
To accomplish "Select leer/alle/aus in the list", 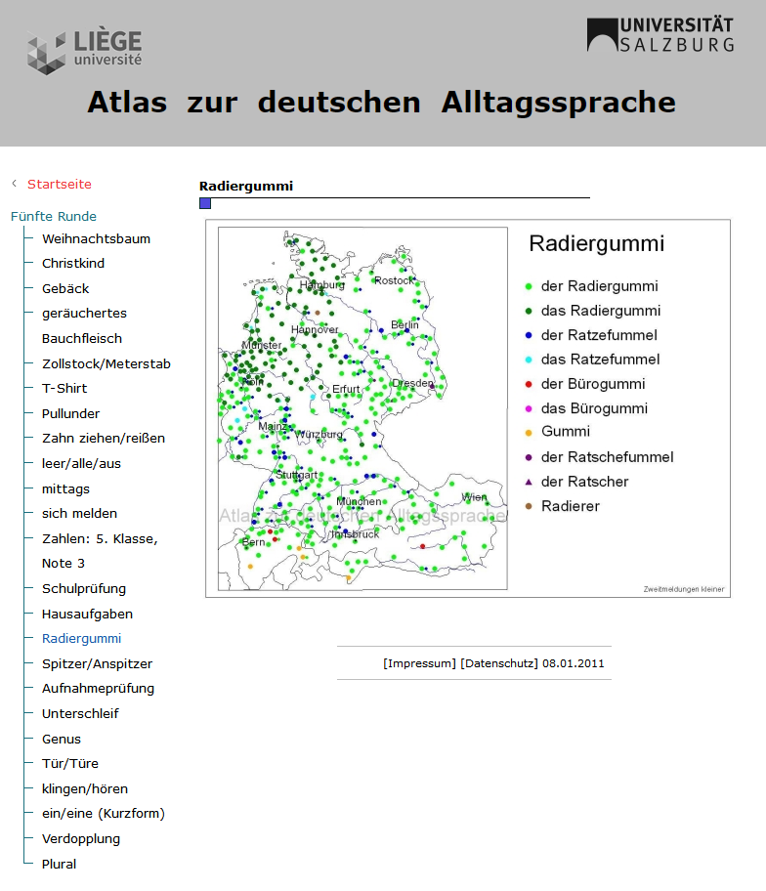I will [81, 464].
